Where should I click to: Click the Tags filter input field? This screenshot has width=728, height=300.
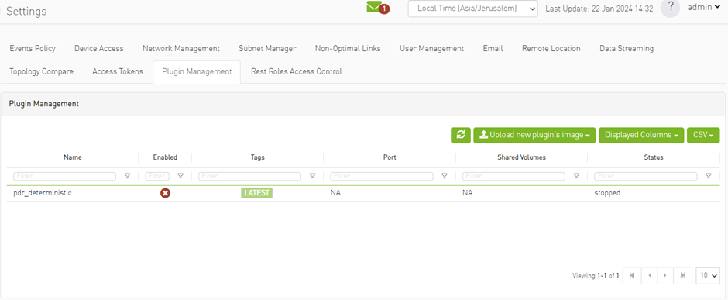(x=250, y=177)
